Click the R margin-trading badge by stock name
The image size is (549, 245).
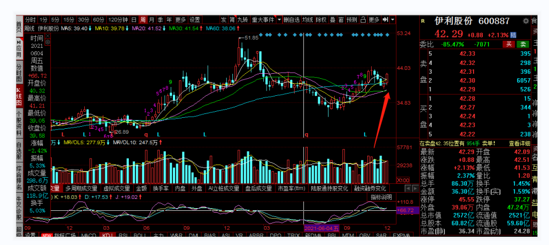[x=423, y=21]
